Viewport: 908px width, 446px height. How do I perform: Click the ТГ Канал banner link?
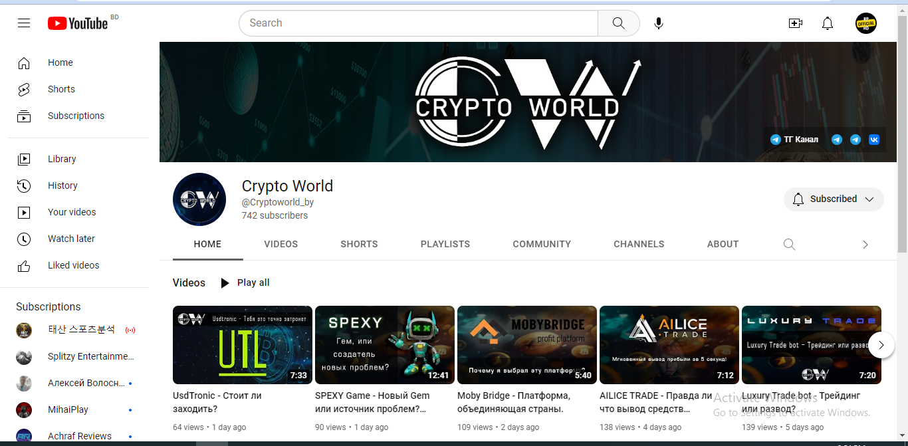(794, 140)
